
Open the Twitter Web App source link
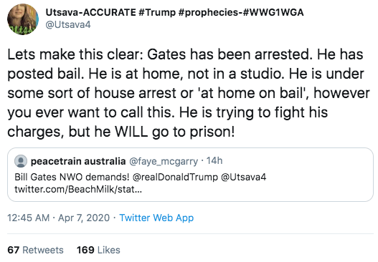click(156, 218)
